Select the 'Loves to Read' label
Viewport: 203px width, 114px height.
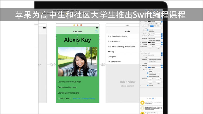(64, 98)
